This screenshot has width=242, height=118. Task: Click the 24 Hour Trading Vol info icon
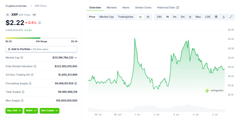[x=32, y=75]
